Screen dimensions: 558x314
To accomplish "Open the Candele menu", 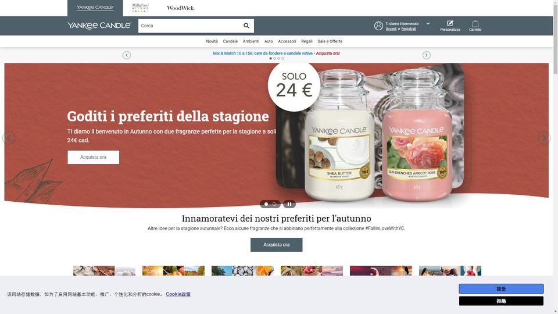I will (x=230, y=41).
